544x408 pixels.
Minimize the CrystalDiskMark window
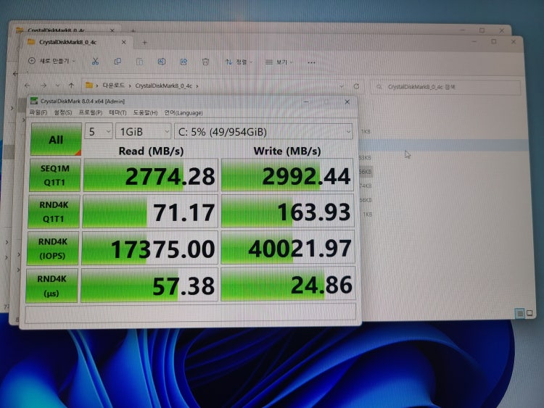[x=306, y=101]
